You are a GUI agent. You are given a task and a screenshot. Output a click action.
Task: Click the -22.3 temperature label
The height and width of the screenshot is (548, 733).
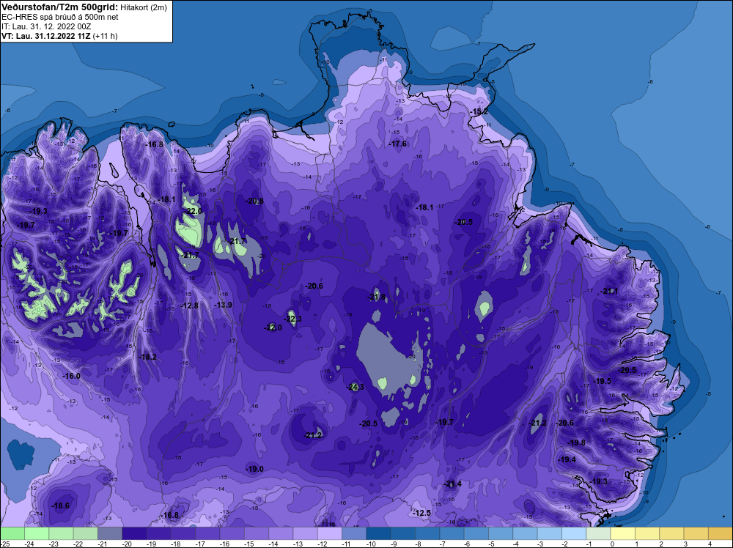(293, 319)
